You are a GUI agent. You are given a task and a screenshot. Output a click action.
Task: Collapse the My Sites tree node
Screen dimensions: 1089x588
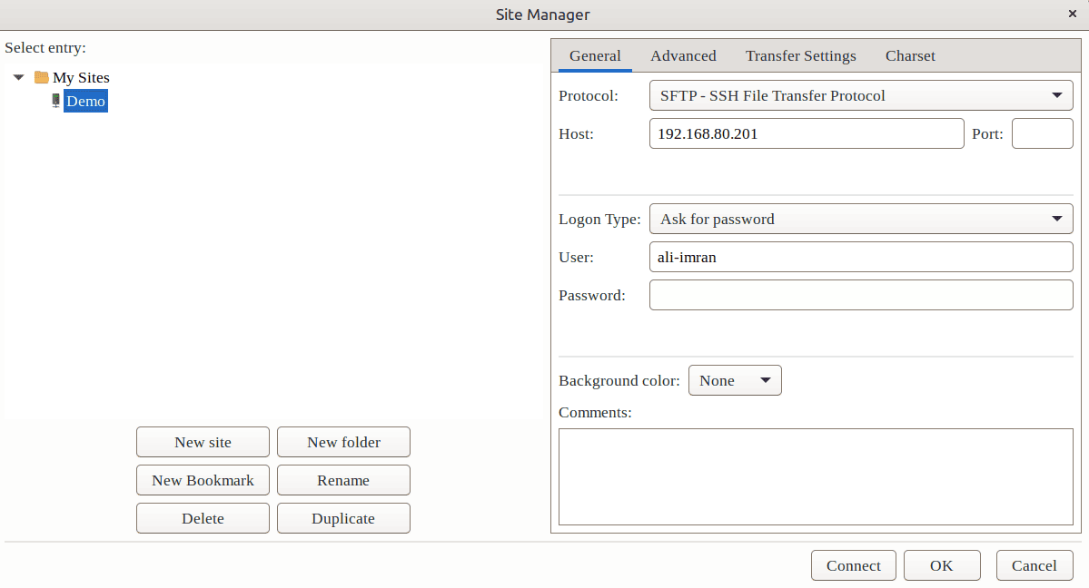[19, 77]
